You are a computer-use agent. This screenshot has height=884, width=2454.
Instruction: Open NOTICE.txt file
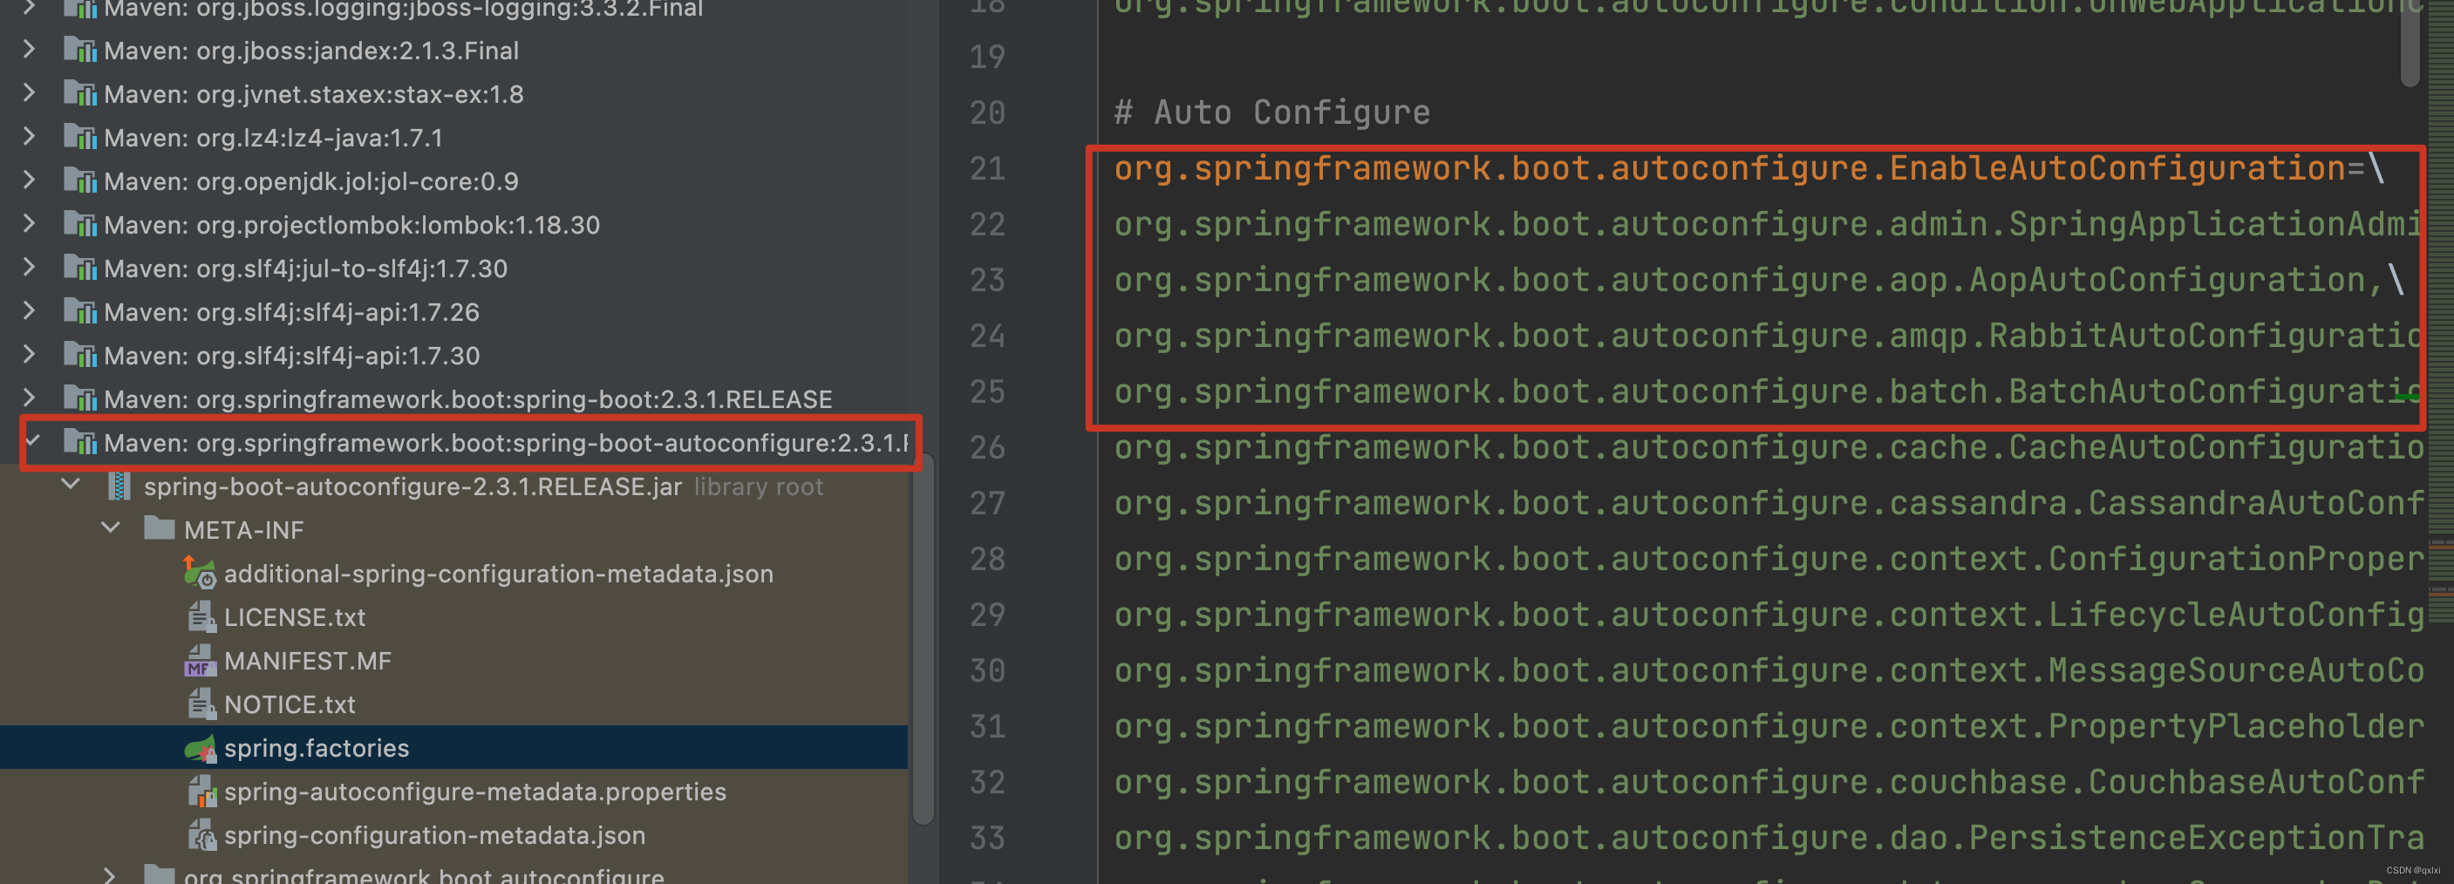[x=290, y=705]
